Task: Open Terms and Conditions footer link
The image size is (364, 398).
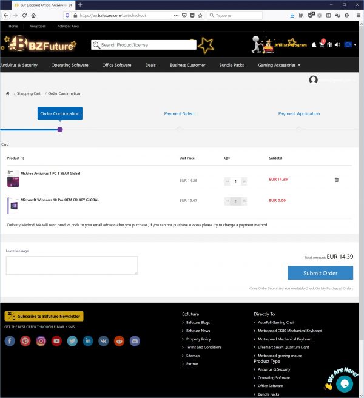Action: [204, 347]
